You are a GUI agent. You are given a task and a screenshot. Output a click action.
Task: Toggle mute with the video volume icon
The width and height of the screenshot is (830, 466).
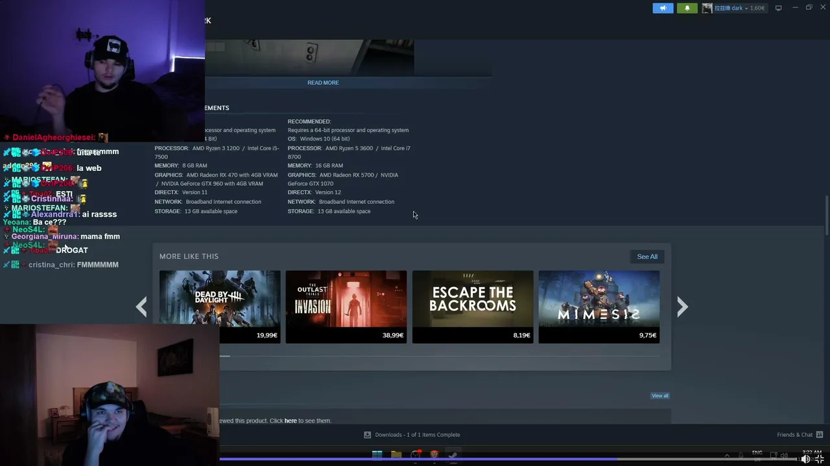tap(805, 459)
